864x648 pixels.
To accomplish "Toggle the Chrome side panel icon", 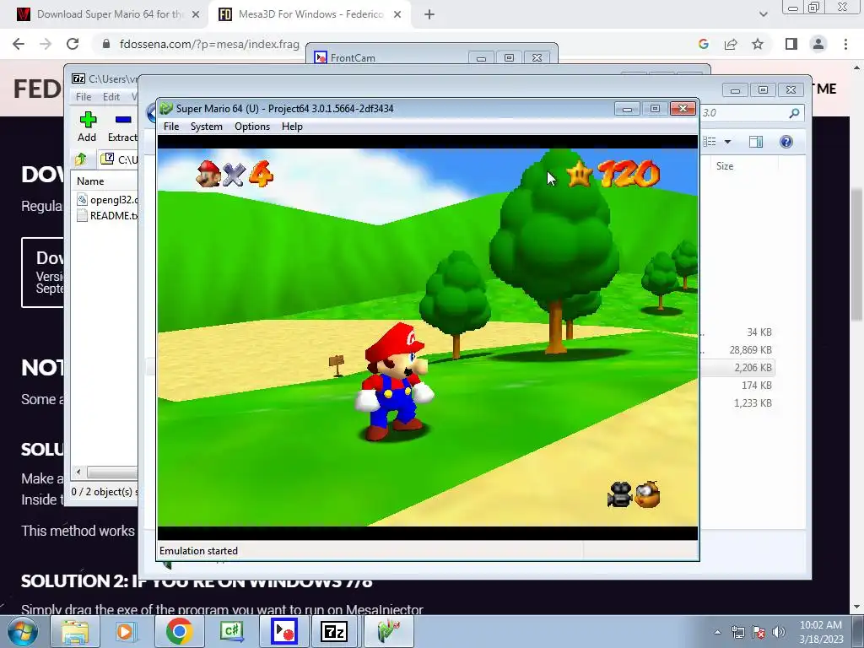I will [791, 44].
